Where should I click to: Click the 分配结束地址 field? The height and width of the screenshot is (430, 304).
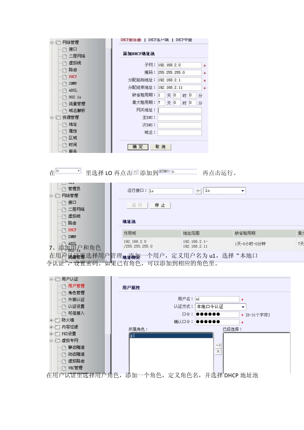click(180, 88)
